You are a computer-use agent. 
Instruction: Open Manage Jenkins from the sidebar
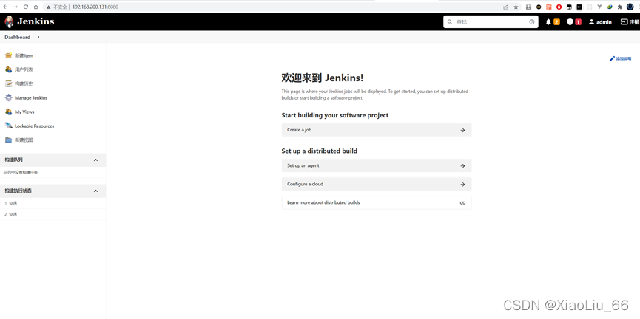[31, 97]
